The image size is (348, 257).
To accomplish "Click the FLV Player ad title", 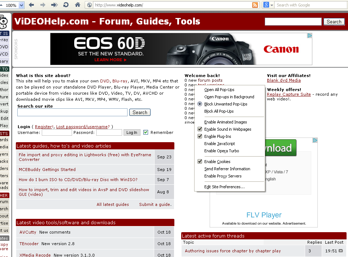I will pos(264,215).
